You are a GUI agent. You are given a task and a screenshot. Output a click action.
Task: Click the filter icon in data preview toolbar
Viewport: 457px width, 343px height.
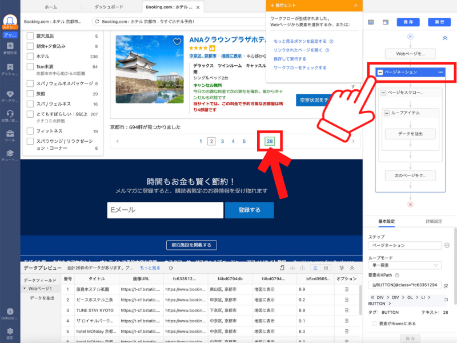342,268
